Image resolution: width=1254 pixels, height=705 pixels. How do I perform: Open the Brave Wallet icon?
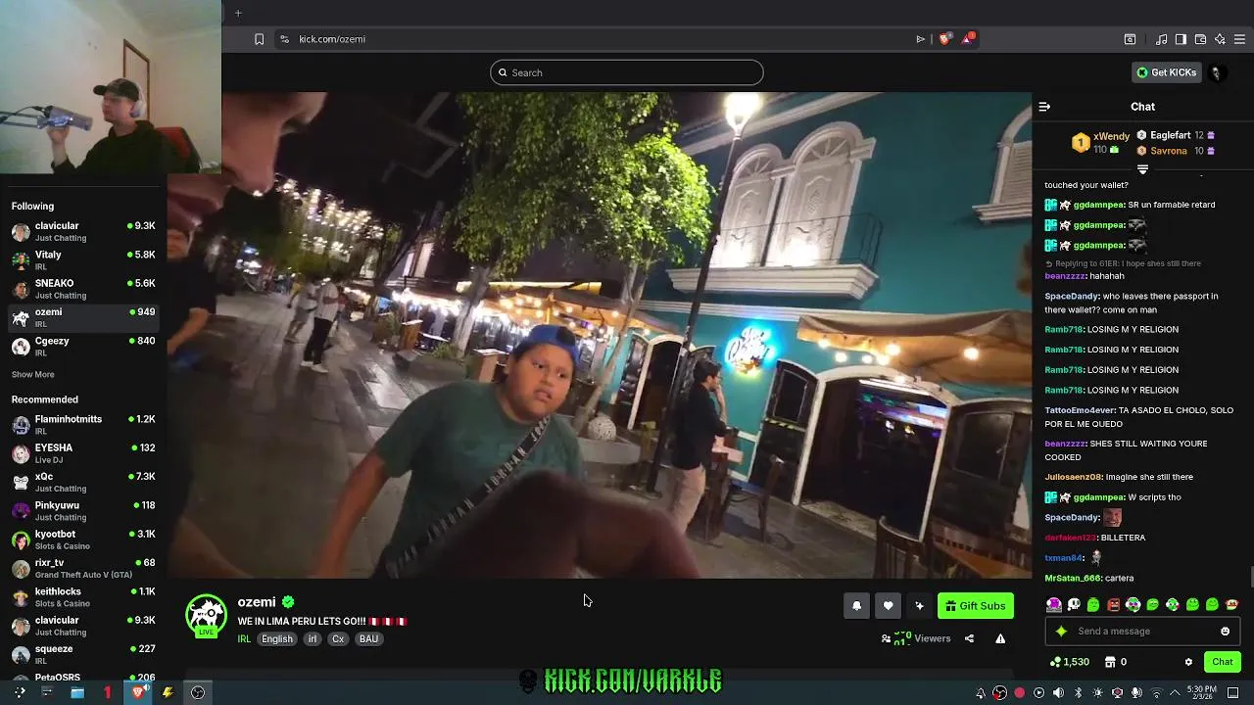(1200, 39)
